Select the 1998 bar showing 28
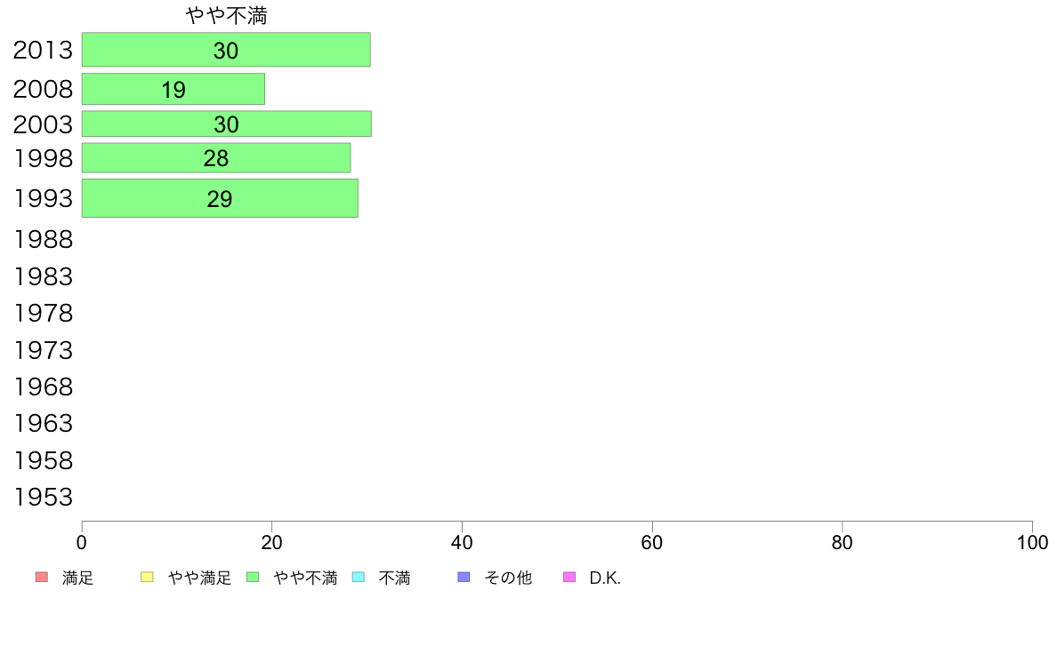The image size is (1057, 654). click(215, 157)
